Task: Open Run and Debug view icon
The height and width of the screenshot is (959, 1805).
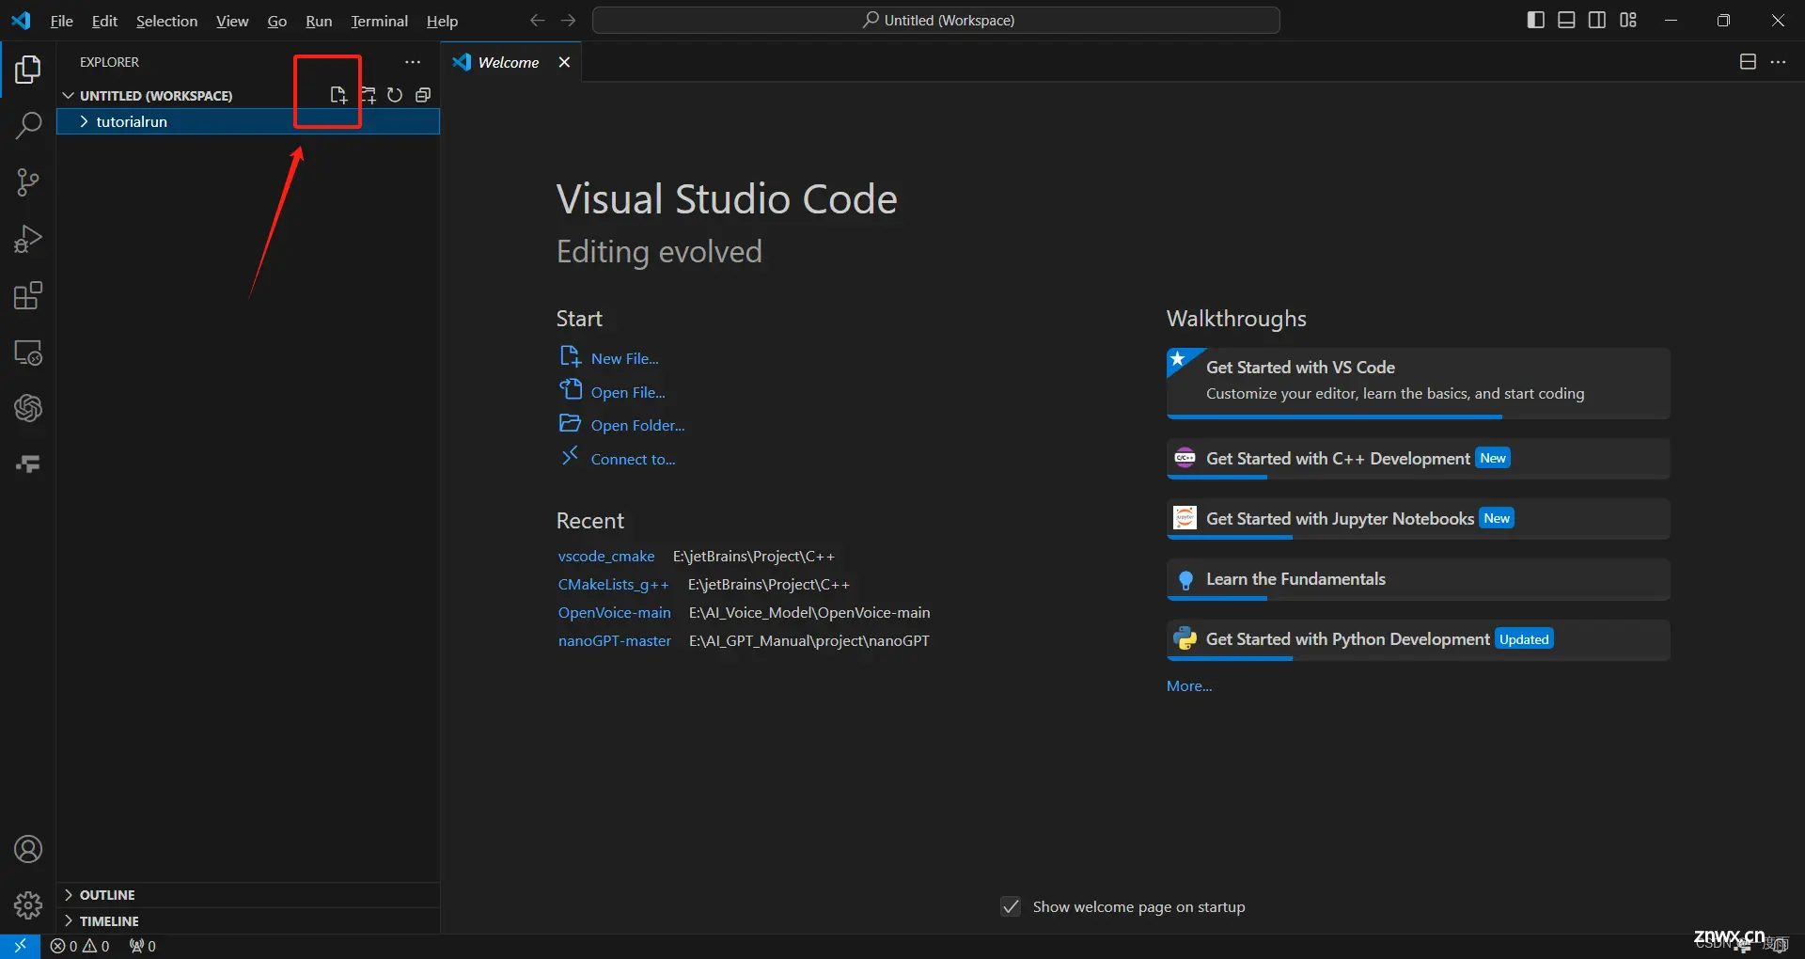Action: point(28,239)
